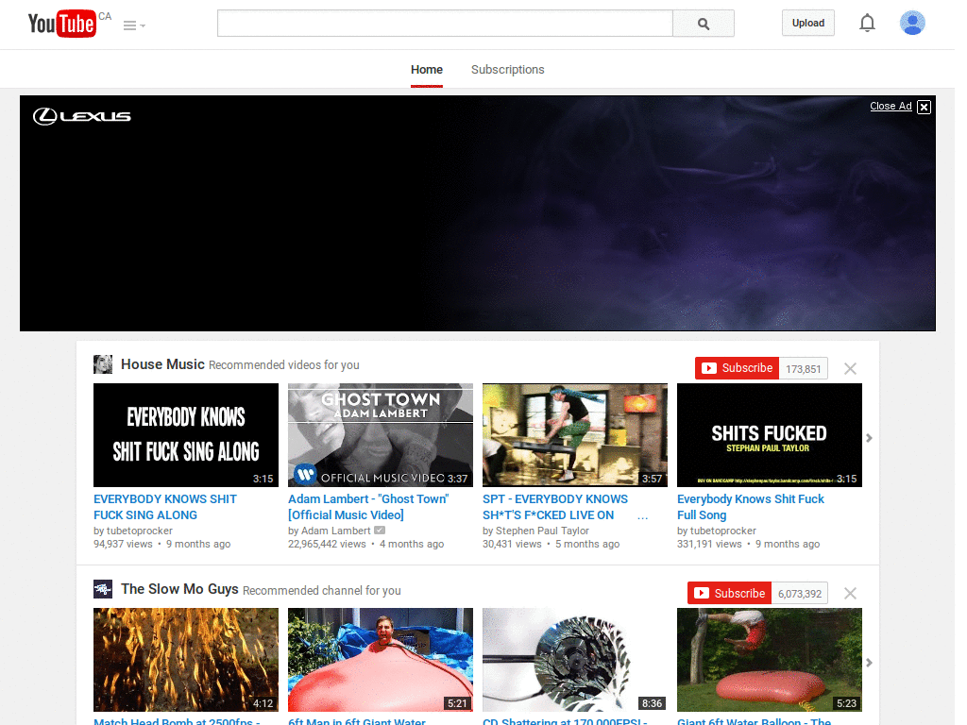Viewport: 967px width, 725px height.
Task: Open the CD shattering thumbnail
Action: click(x=575, y=660)
